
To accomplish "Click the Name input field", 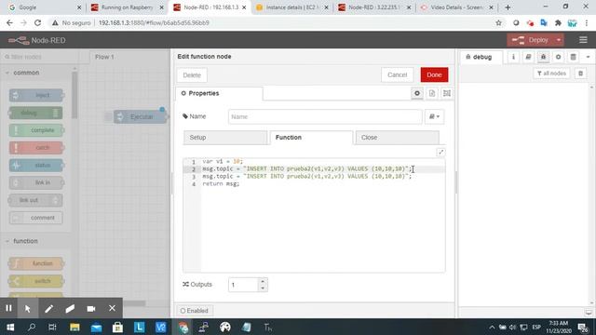I will click(x=325, y=116).
